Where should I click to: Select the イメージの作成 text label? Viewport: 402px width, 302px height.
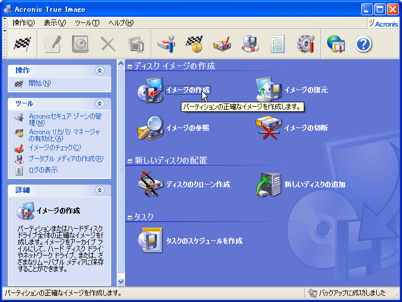188,90
